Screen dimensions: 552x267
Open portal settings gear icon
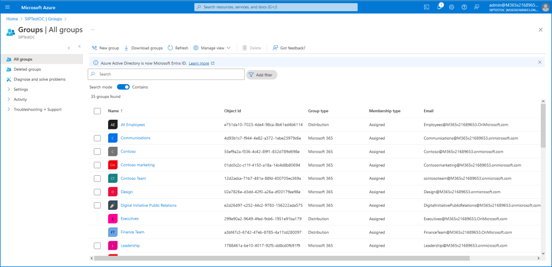coord(451,7)
